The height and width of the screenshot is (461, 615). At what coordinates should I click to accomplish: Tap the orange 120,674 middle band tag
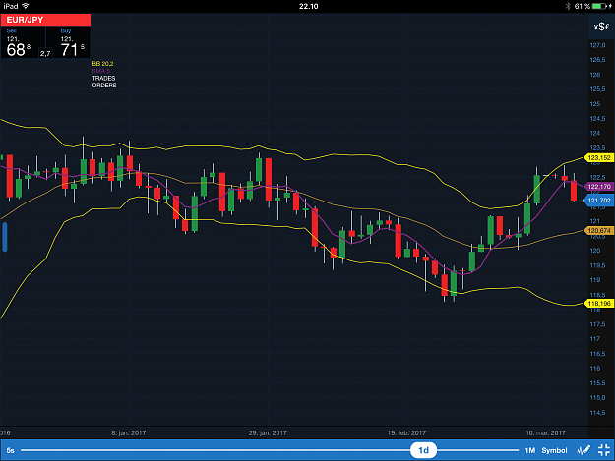(599, 231)
